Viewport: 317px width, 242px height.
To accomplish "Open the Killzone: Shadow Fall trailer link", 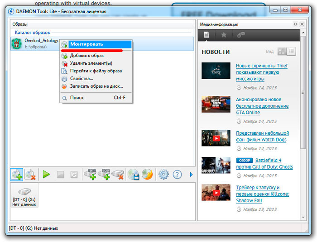I will (262, 194).
